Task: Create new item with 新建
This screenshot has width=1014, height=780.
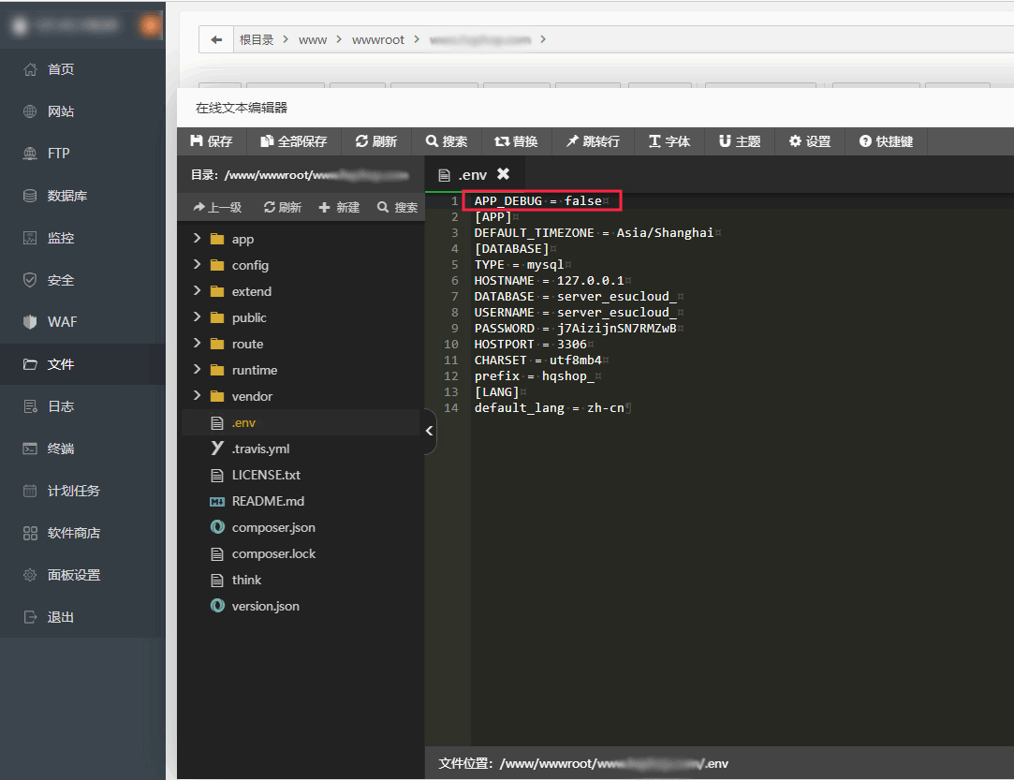Action: pos(340,207)
